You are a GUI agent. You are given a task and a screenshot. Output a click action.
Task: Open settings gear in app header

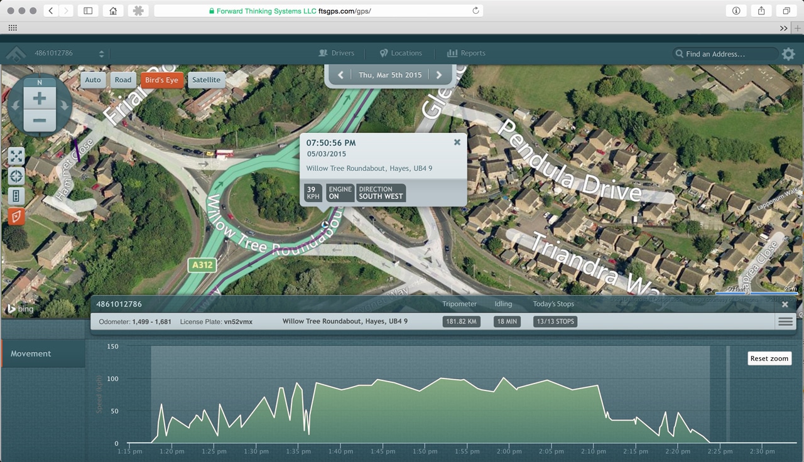point(788,54)
